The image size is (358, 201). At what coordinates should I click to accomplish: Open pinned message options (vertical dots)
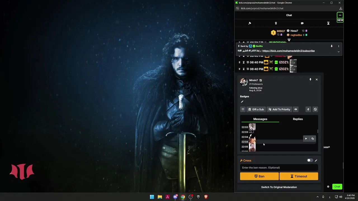tap(338, 46)
